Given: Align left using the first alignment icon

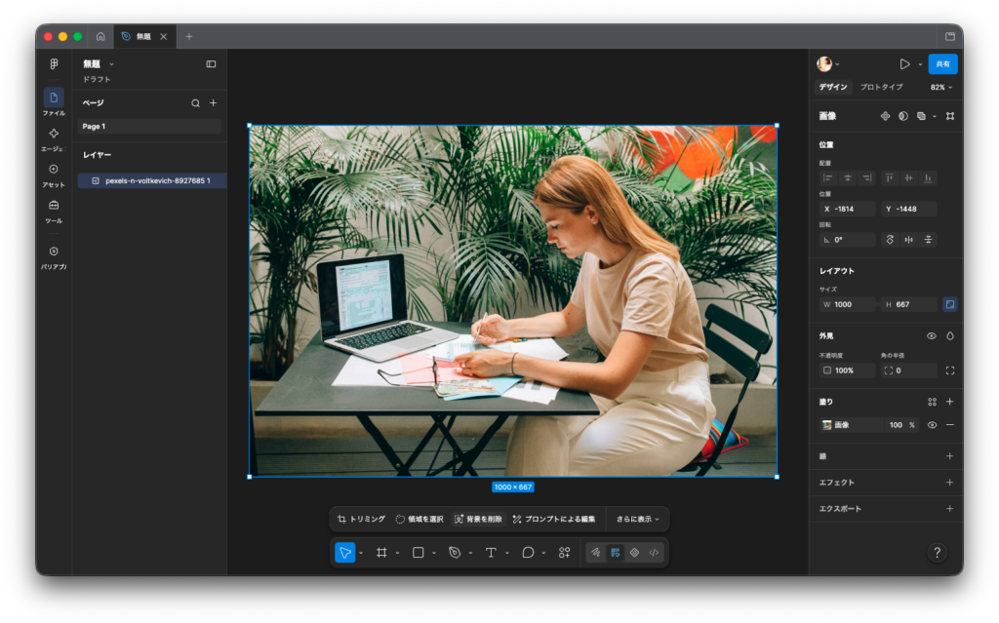Looking at the screenshot, I should coord(827,178).
